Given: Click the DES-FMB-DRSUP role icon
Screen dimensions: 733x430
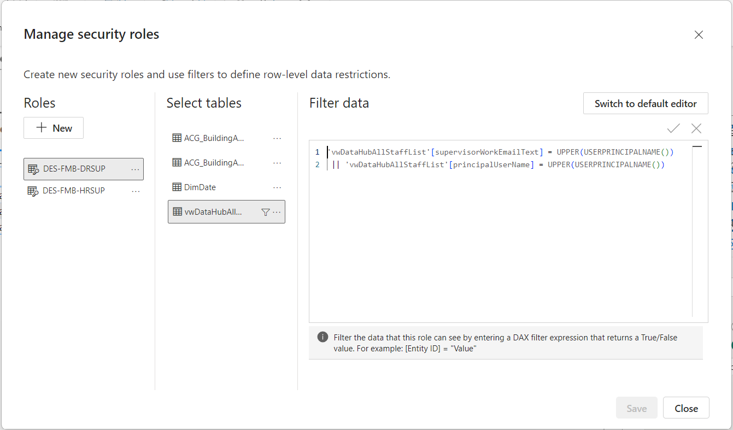Looking at the screenshot, I should pos(33,169).
